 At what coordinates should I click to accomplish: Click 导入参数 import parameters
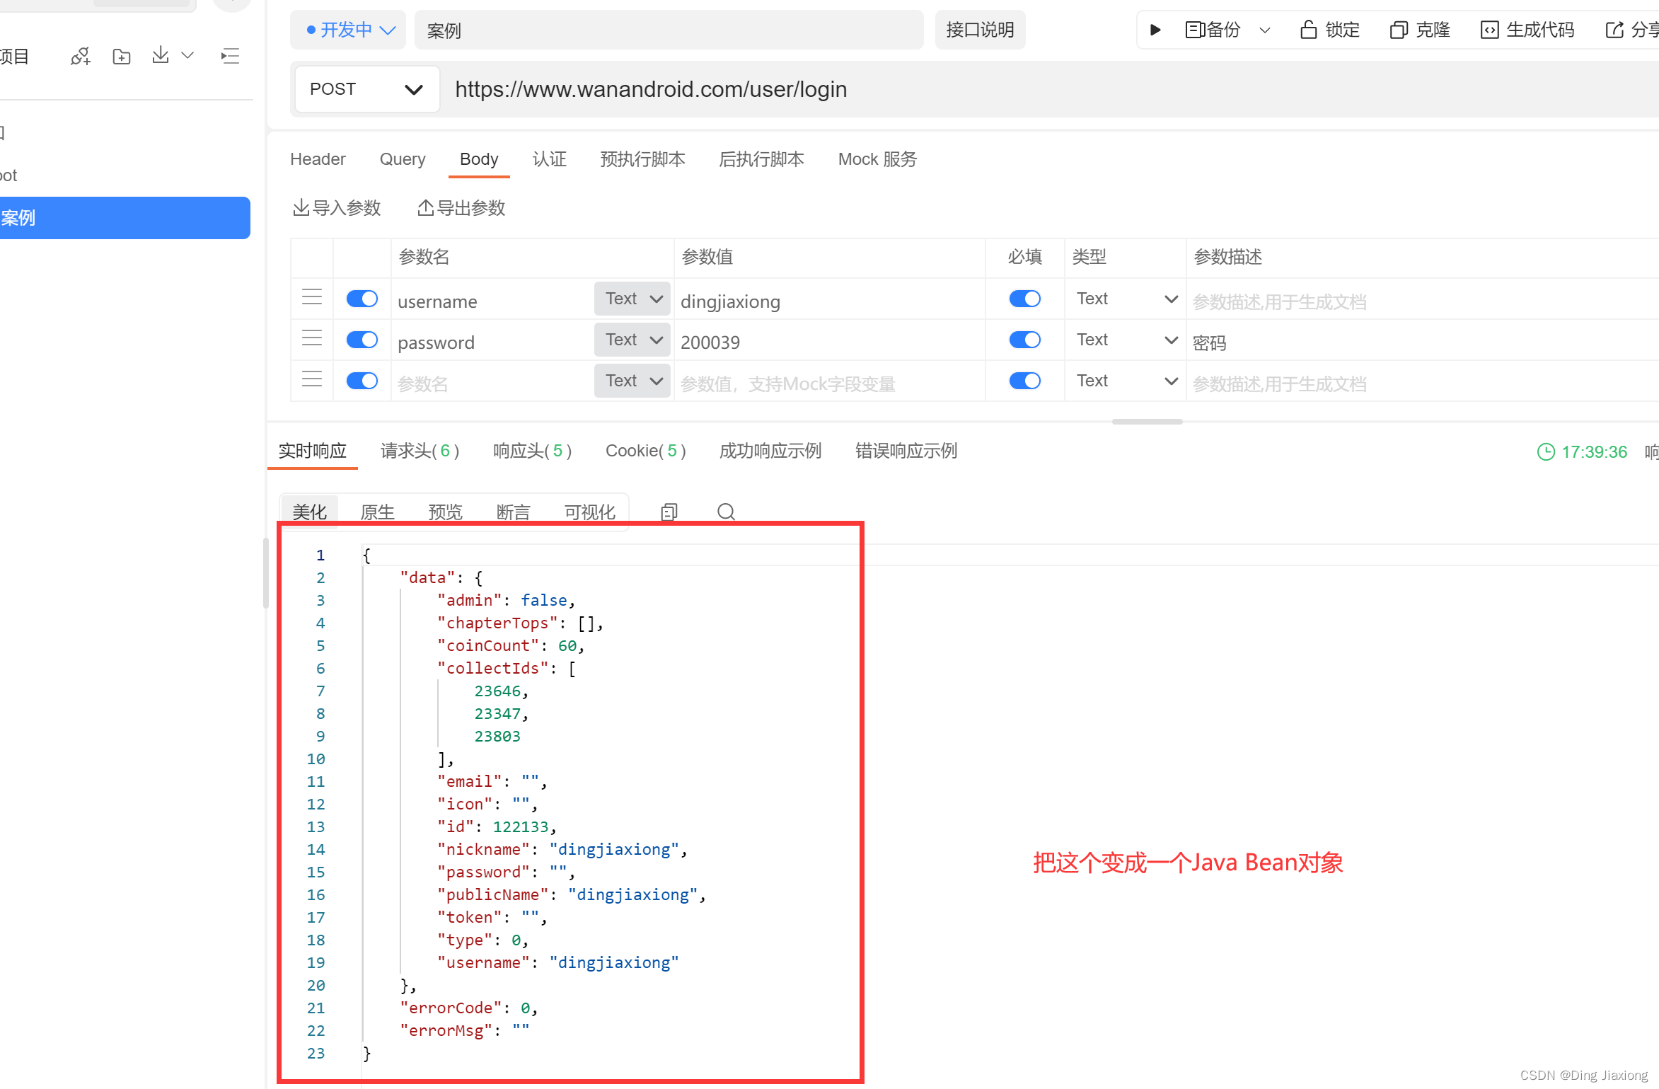[x=337, y=208]
